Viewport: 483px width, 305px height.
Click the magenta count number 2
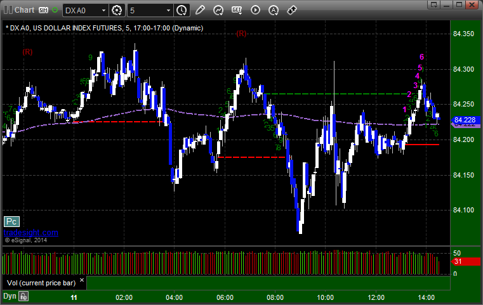tap(409, 94)
